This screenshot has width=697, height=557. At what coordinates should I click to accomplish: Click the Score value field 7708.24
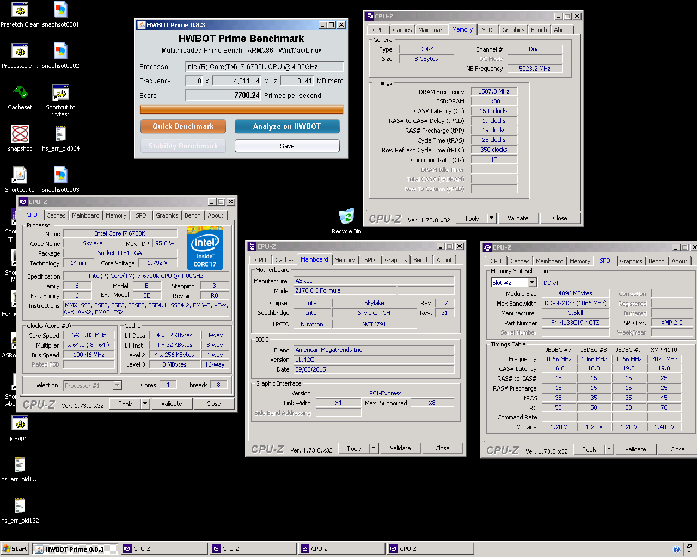tap(223, 95)
